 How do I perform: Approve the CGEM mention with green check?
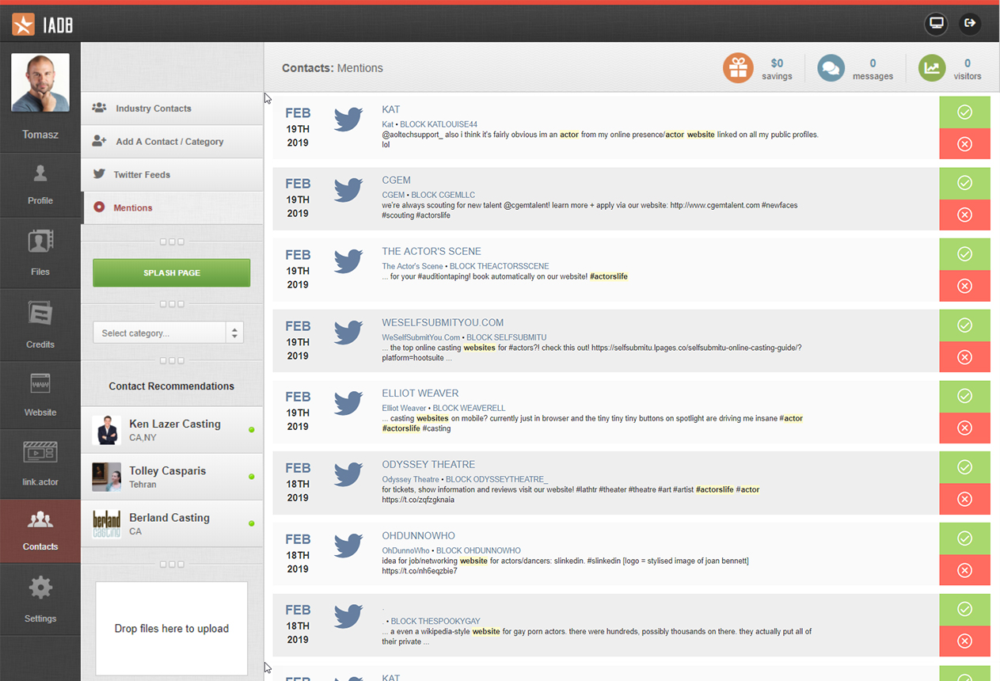(x=964, y=183)
